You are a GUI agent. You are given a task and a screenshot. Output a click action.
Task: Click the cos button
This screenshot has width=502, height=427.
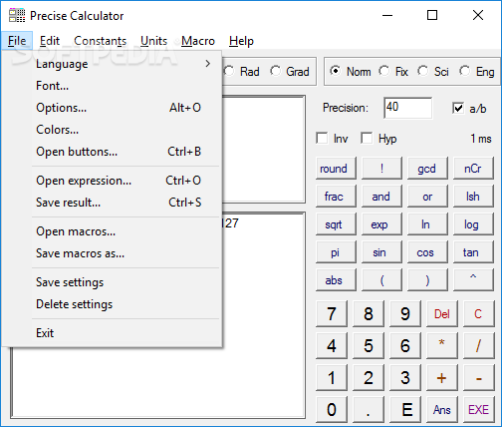(x=427, y=252)
